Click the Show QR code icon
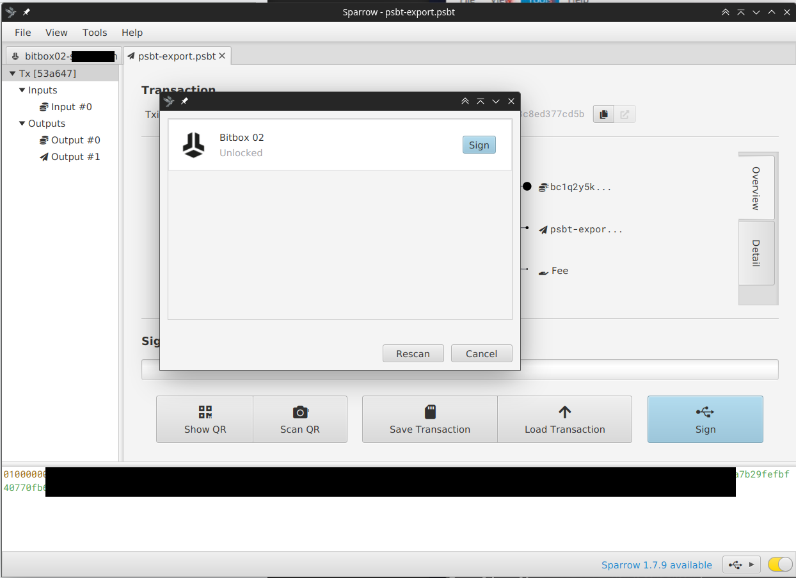This screenshot has height=578, width=796. click(205, 412)
